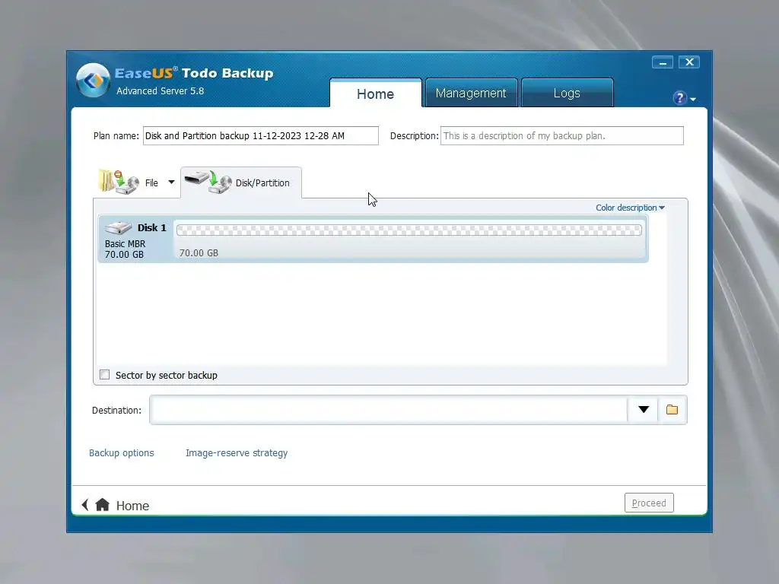
Task: Enable Sector by sector backup checkbox
Action: pos(104,374)
